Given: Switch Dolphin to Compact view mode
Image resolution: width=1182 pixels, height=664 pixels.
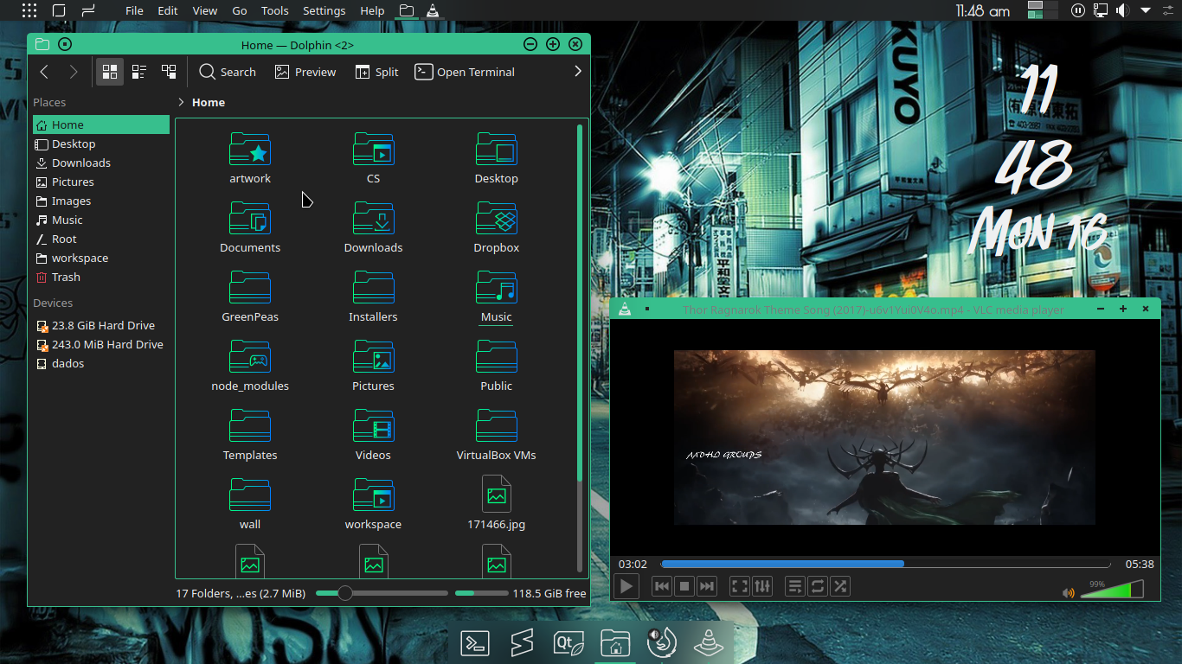Looking at the screenshot, I should click(139, 72).
